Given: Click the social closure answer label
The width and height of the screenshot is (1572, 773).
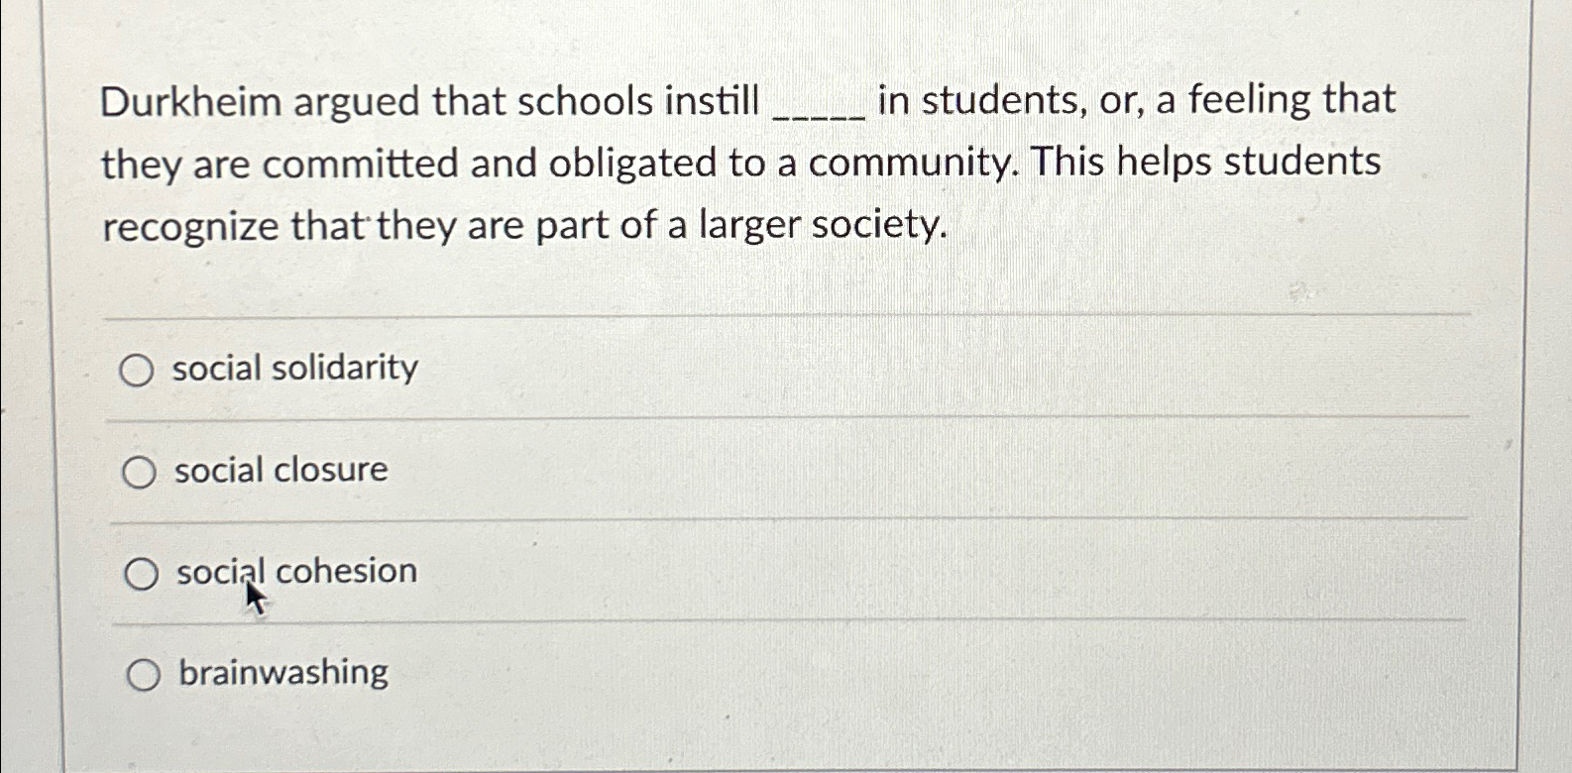Looking at the screenshot, I should [280, 471].
